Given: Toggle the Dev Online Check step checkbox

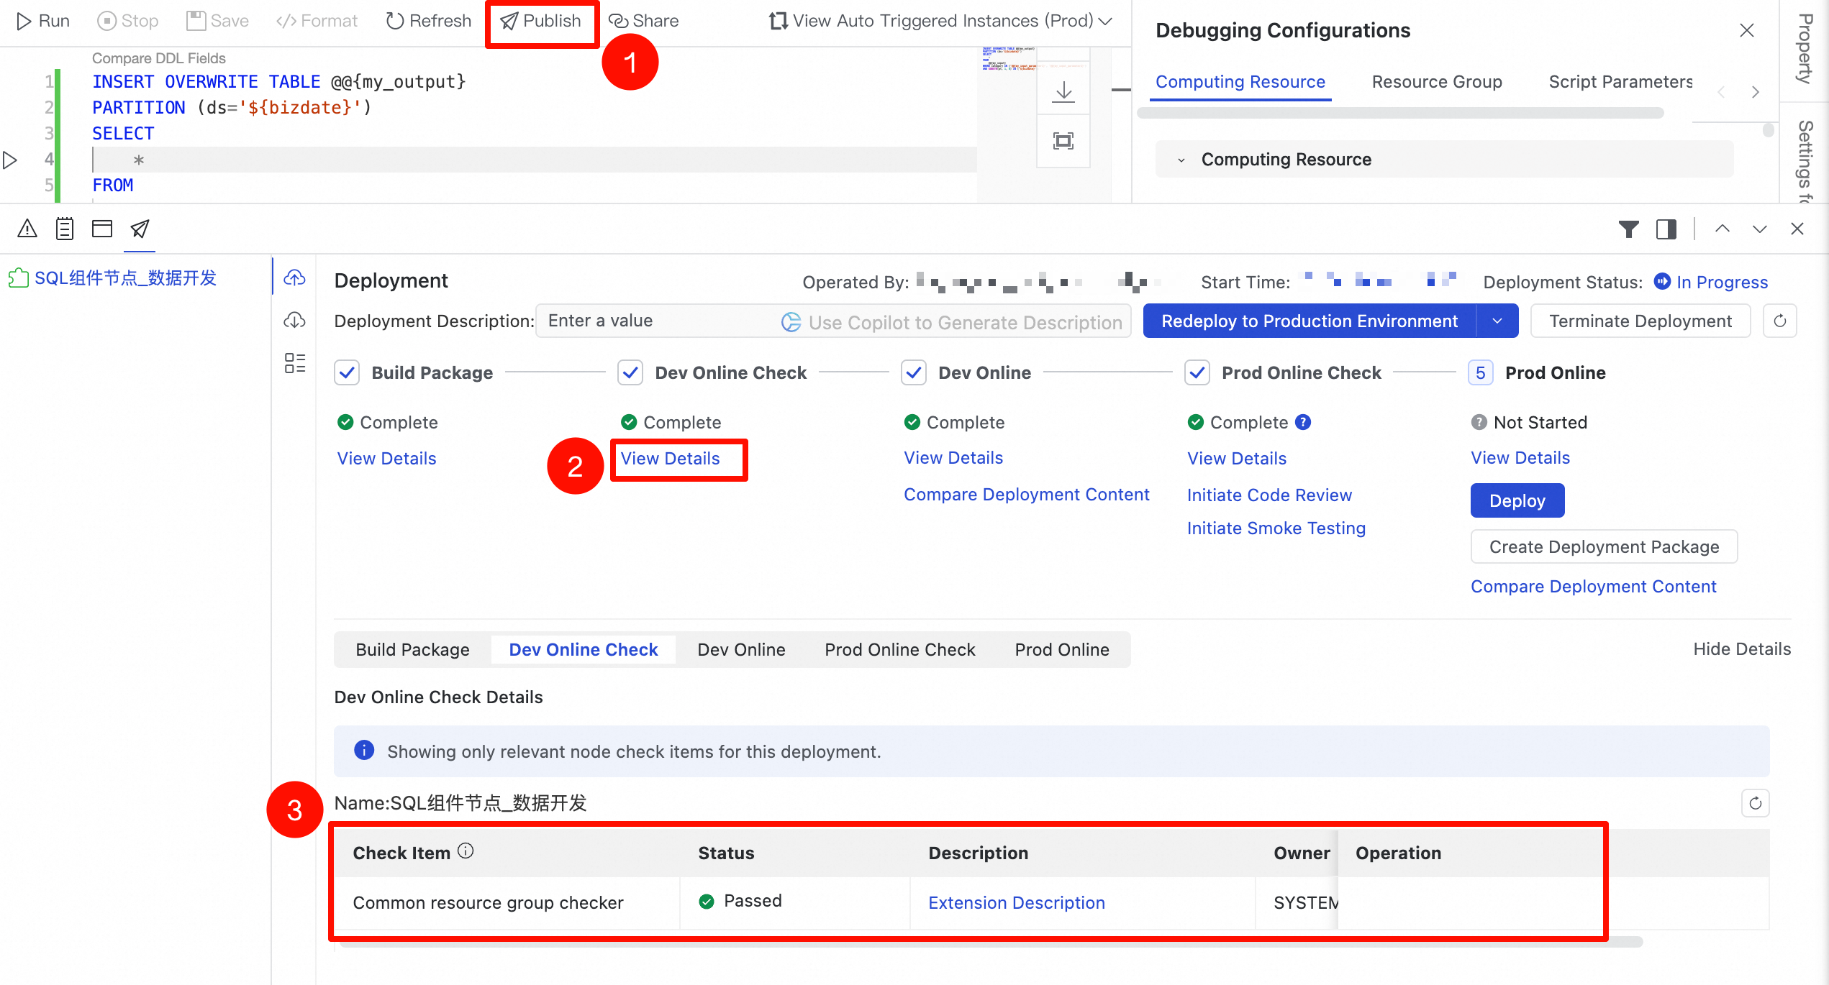Looking at the screenshot, I should coord(630,372).
